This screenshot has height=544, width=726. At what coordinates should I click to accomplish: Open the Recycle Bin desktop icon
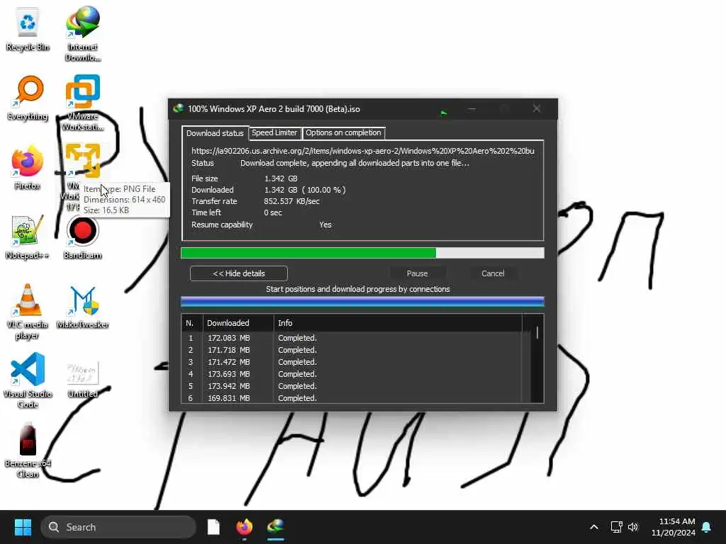(x=28, y=28)
